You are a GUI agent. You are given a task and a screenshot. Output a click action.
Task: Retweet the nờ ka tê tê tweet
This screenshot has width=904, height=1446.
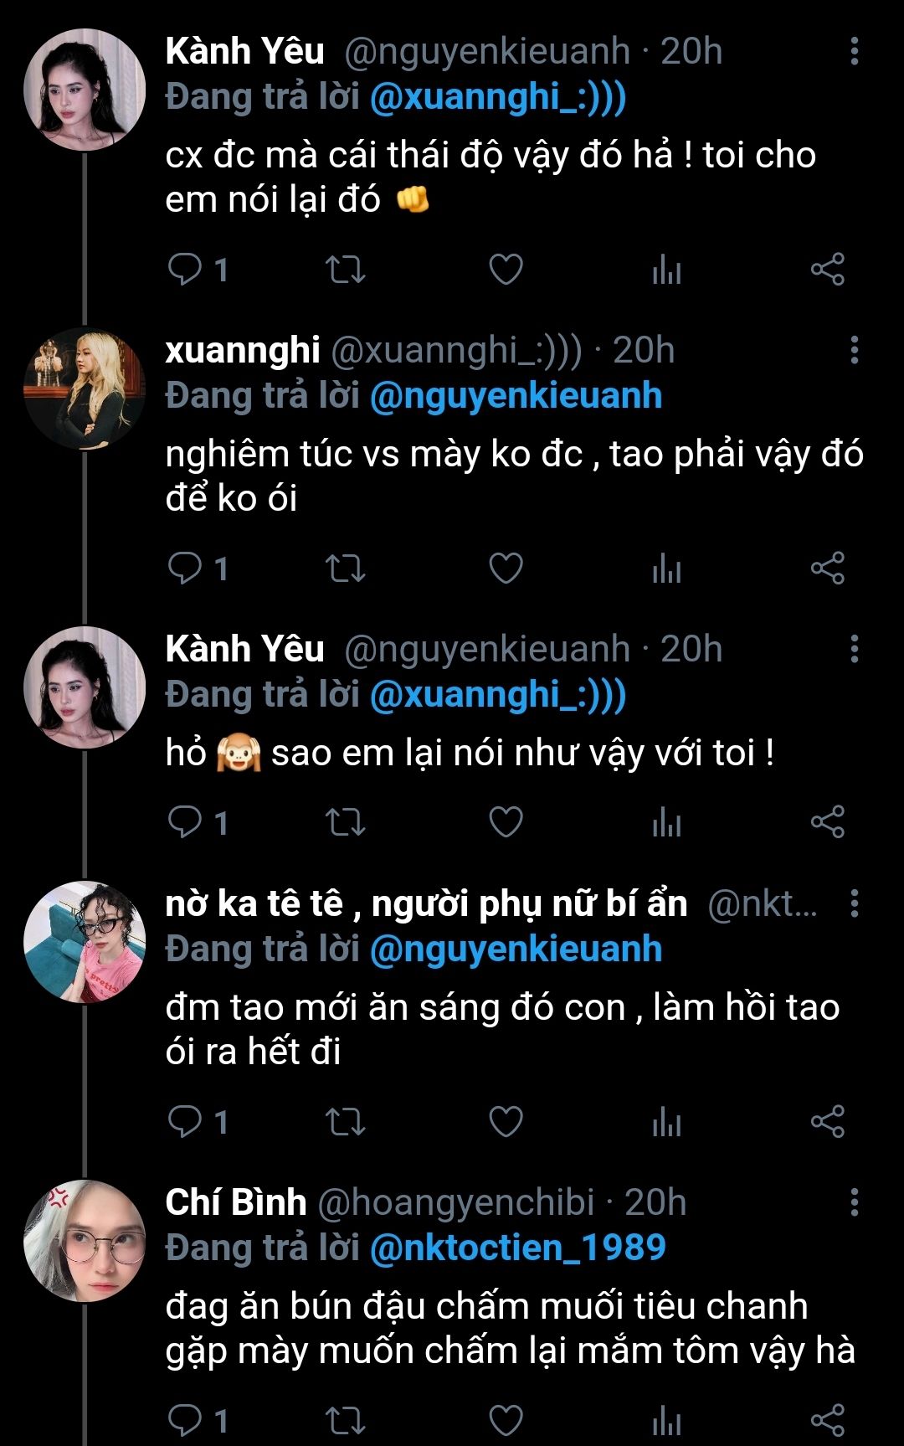tap(345, 1121)
